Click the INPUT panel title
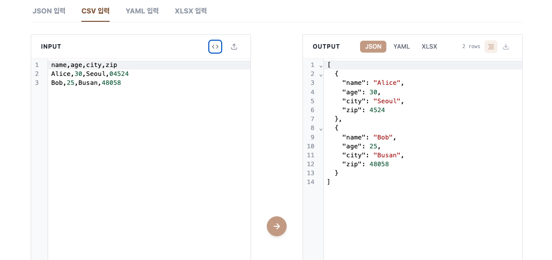The width and height of the screenshot is (552, 260). (51, 47)
